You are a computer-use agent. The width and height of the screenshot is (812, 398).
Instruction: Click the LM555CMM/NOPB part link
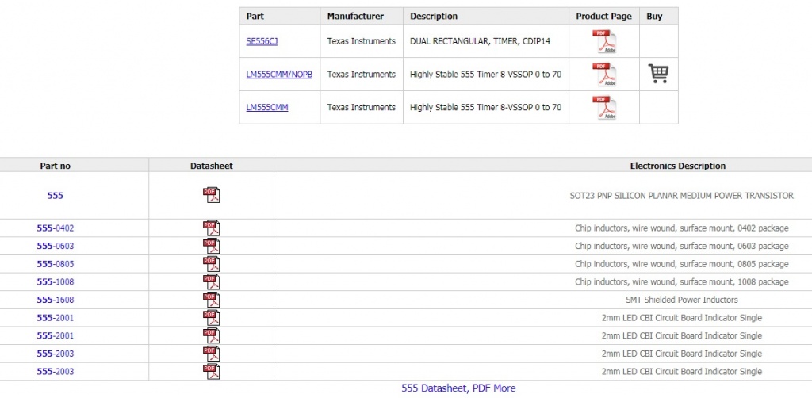(x=279, y=75)
